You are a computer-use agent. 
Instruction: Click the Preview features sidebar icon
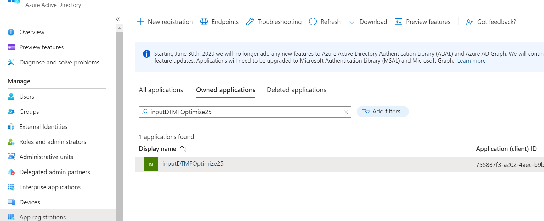(x=11, y=47)
